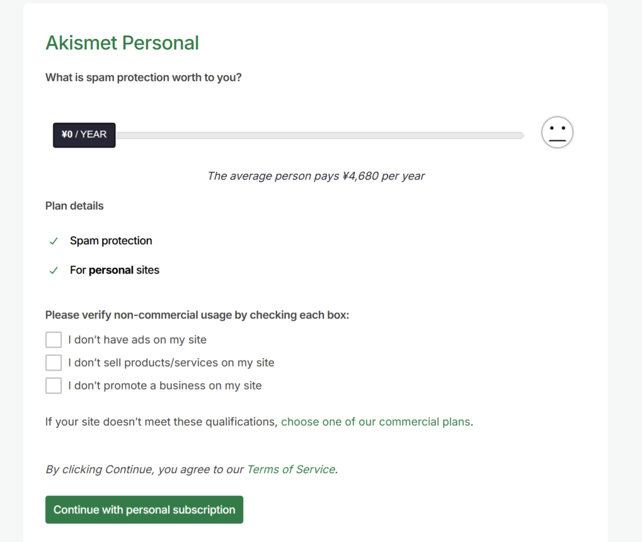Tick the "I don't sell products/services" checkbox

(x=54, y=363)
